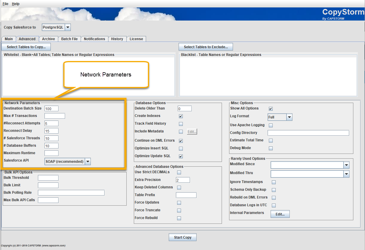Viewport: 365px width, 250px height.
Task: Click the Max # Transactions field
Action: (x=55, y=116)
